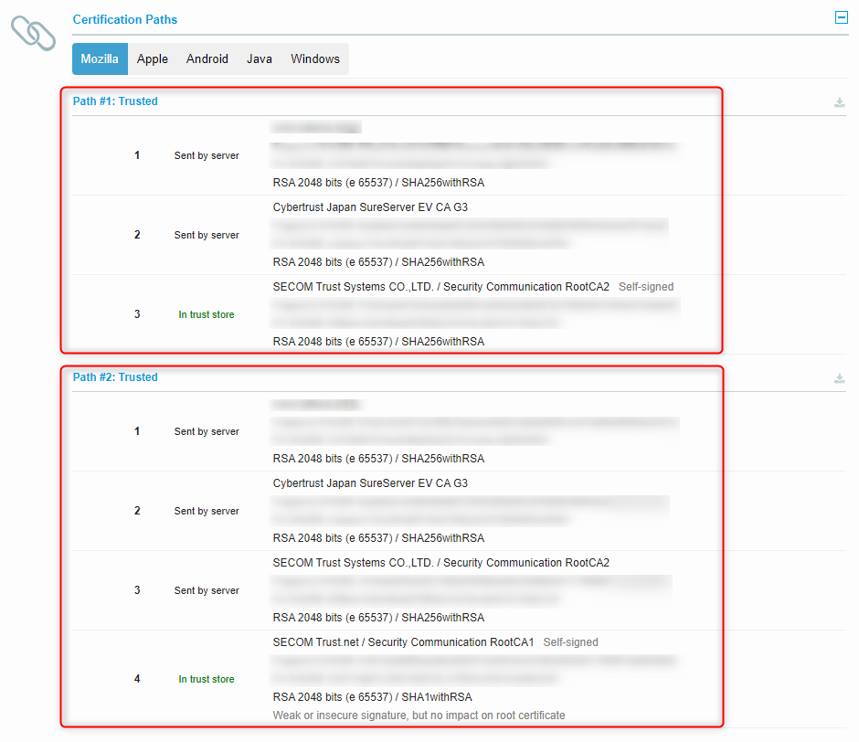Select the Mozilla trust store tab

[100, 59]
